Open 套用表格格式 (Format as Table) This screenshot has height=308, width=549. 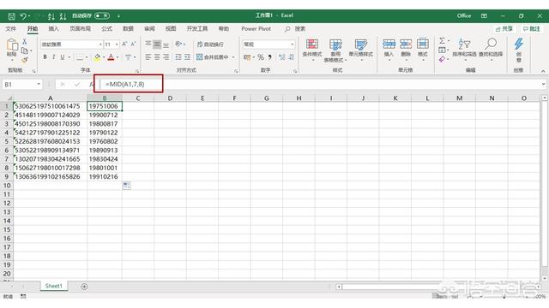pyautogui.click(x=335, y=50)
